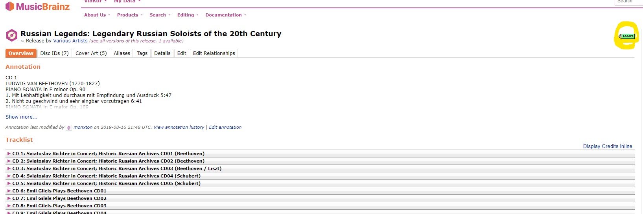
Task: Open the Editing dropdown menu
Action: tap(187, 15)
